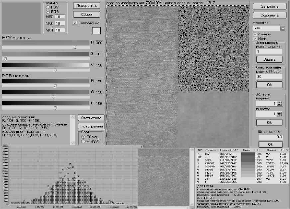This screenshot has height=209, width=290.
Task: Click the clustering радиус field showing 30
Action: [x=269, y=77]
